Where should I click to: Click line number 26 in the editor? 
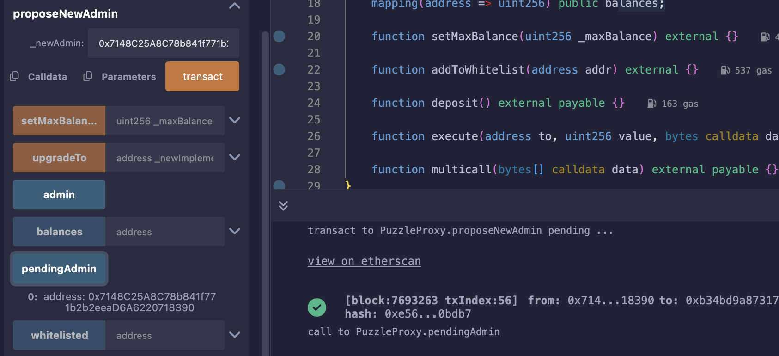click(x=314, y=136)
